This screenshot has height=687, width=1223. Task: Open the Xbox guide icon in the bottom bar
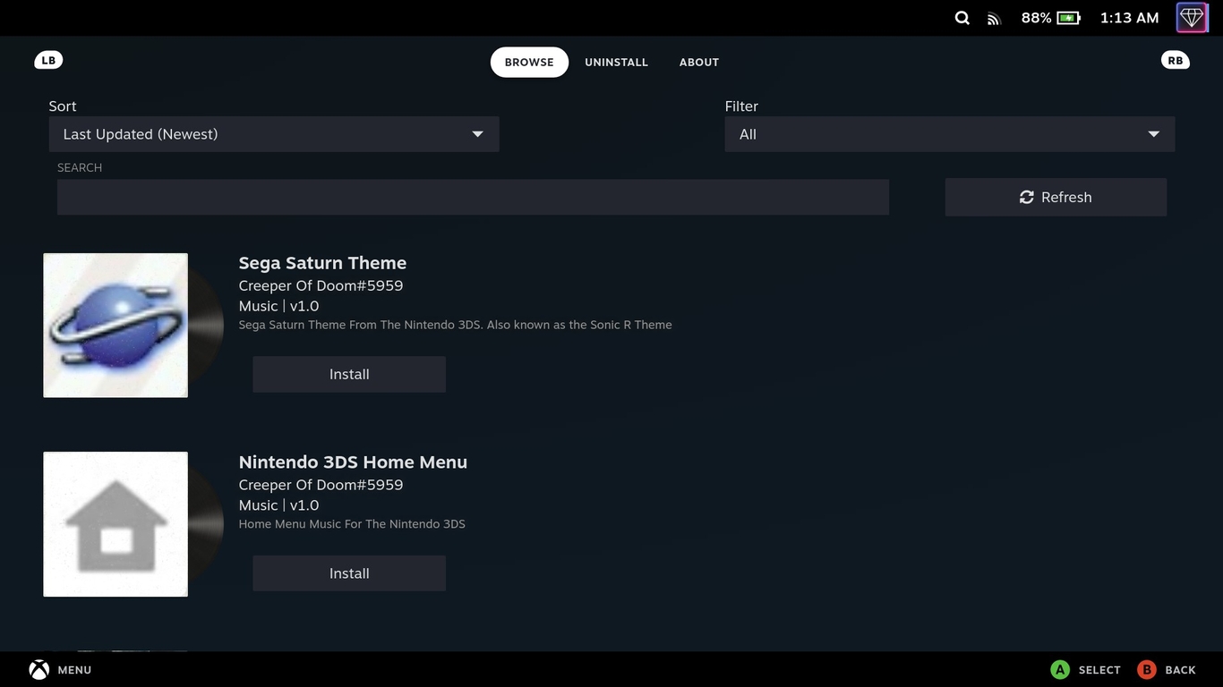click(x=38, y=668)
